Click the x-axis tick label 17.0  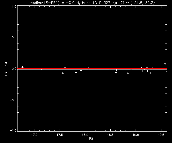pos(34,135)
